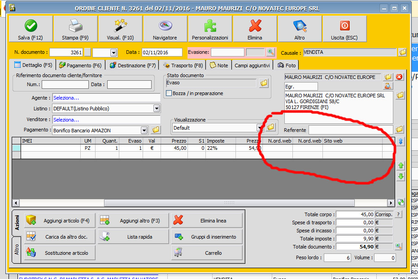The image size is (418, 279).
Task: Switch to Trasporto (F8) tab
Action: point(183,65)
